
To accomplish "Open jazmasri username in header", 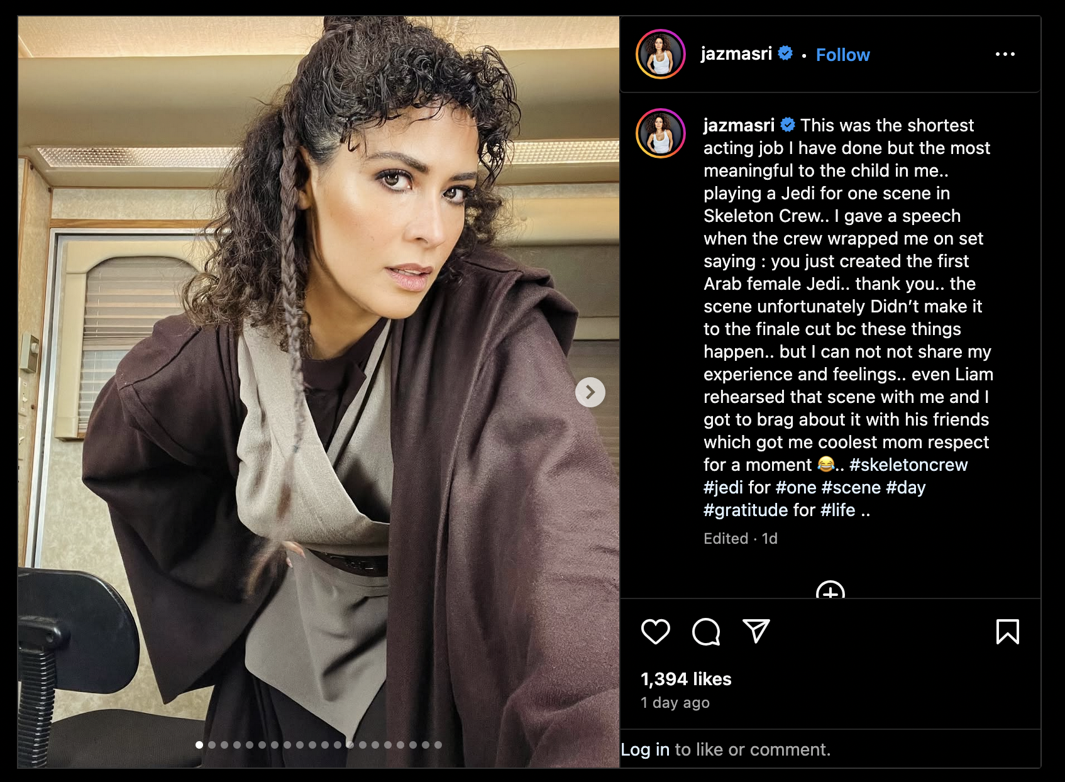I will point(736,54).
